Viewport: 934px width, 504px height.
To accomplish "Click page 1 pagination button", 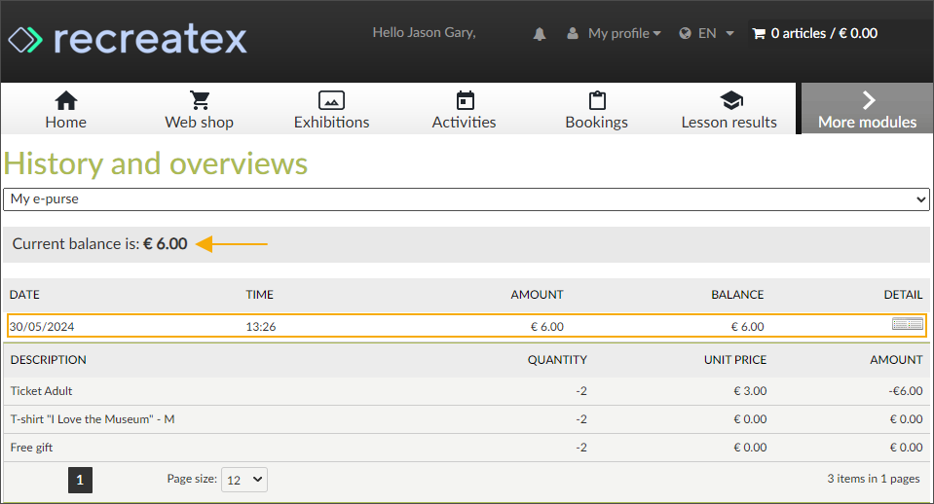I will click(x=80, y=479).
